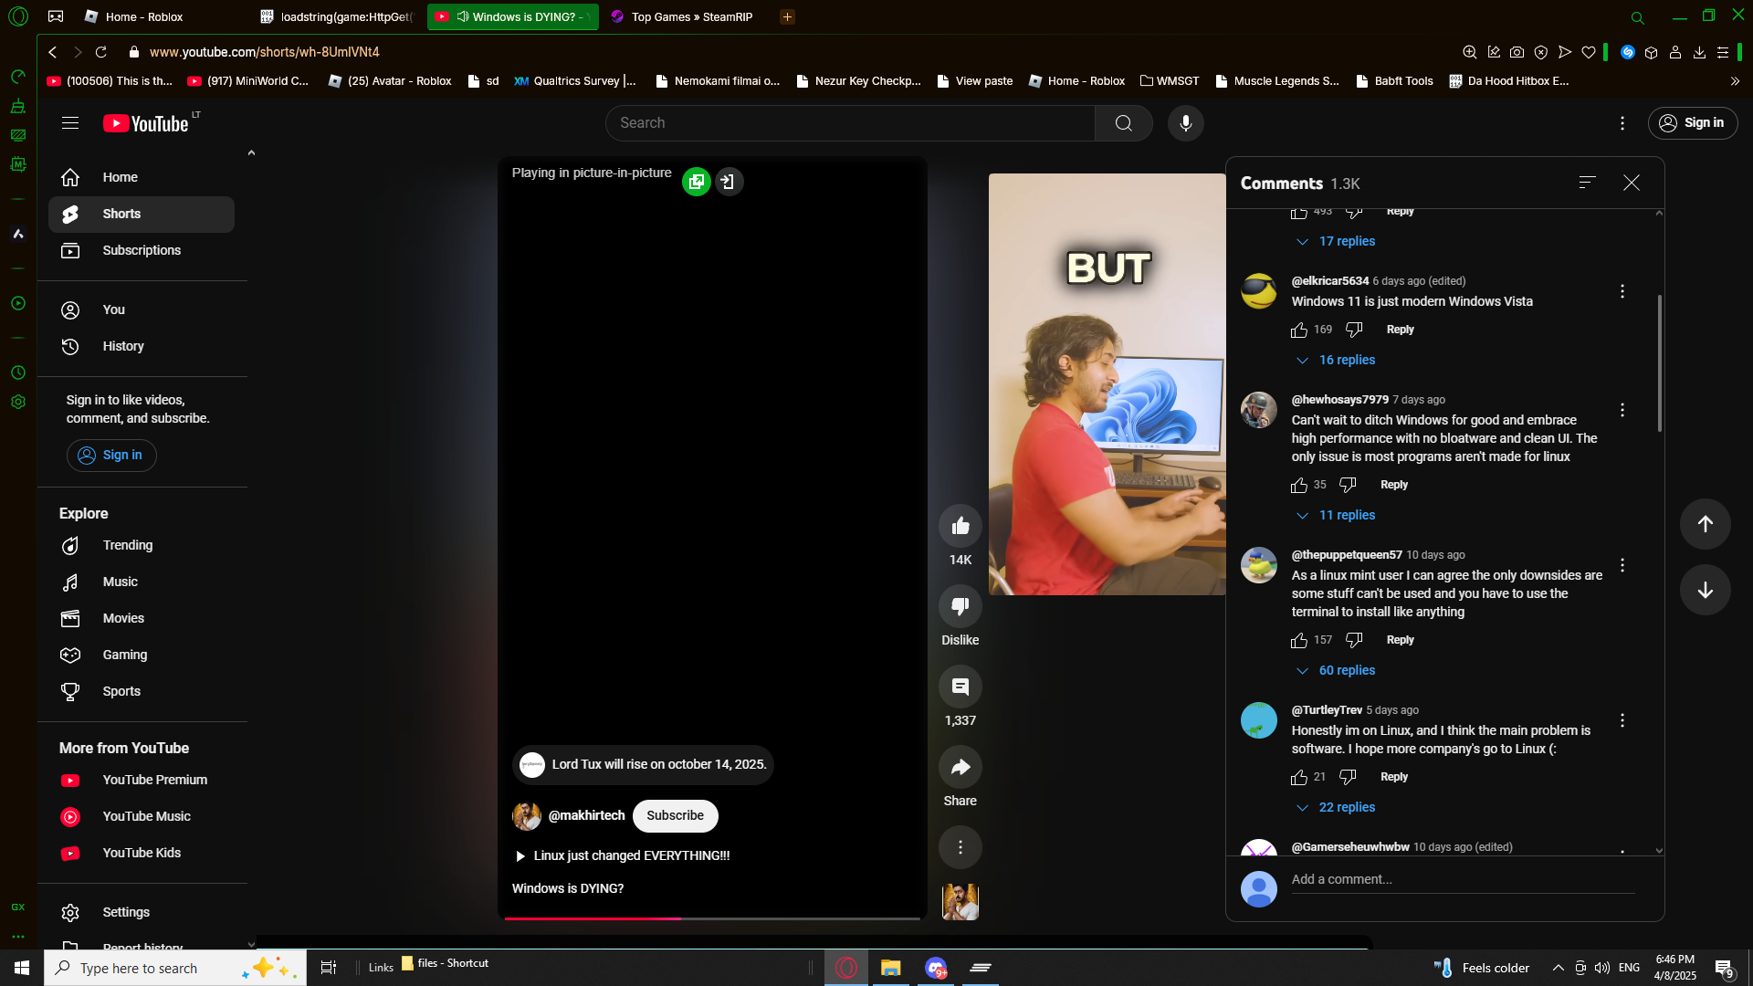Open the YouTube hamburger guide menu
The height and width of the screenshot is (986, 1753).
click(70, 123)
